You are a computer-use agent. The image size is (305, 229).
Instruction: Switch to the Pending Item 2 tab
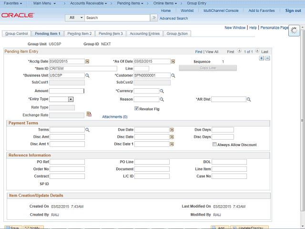click(79, 34)
